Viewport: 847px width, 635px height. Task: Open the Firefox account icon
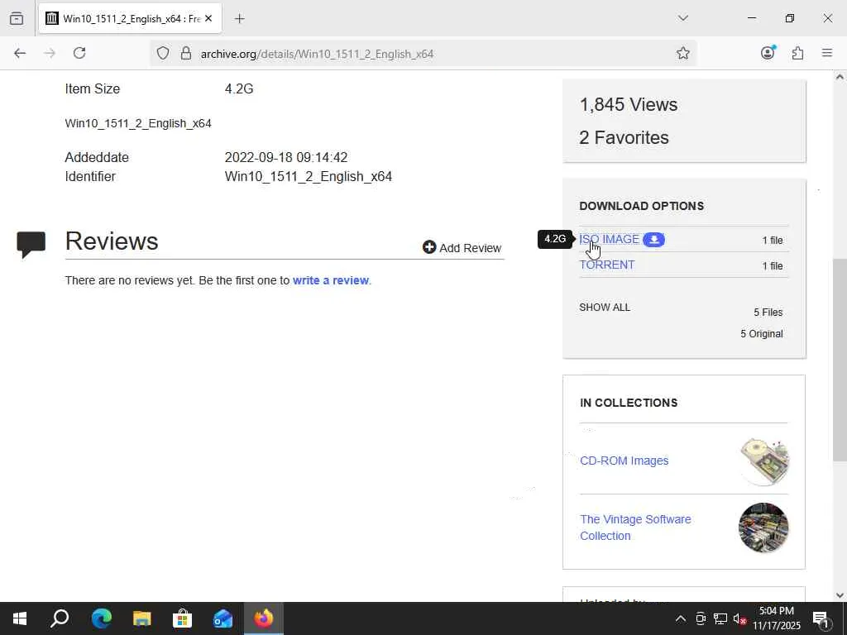pyautogui.click(x=768, y=52)
